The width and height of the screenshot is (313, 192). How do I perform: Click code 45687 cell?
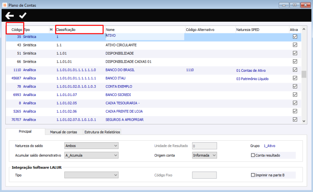16,78
